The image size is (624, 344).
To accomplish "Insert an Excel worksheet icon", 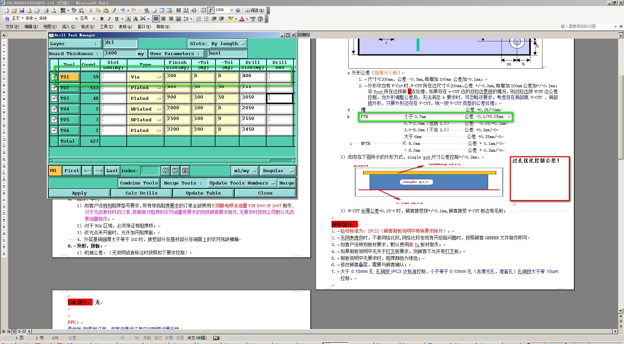I will click(x=169, y=10).
